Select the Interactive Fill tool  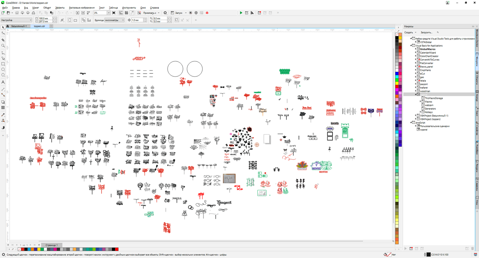click(3, 121)
